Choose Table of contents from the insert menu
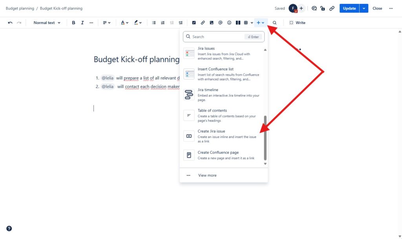This screenshot has width=402, height=239. pos(223,115)
